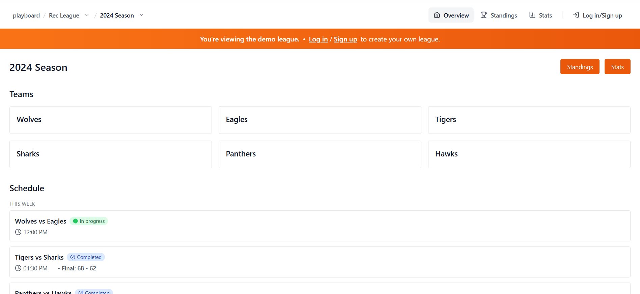Screen dimensions: 640x294
Task: Follow the Sign up link in banner
Action: point(345,39)
